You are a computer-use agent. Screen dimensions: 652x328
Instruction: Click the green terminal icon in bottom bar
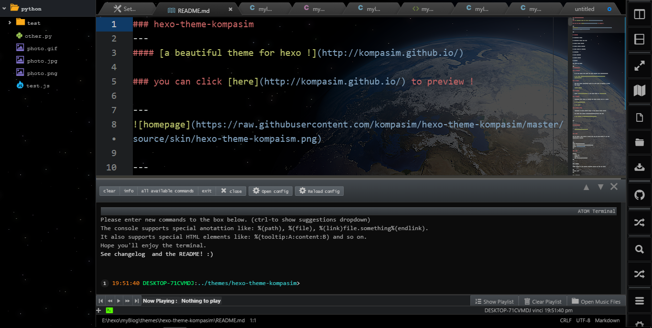pyautogui.click(x=109, y=310)
